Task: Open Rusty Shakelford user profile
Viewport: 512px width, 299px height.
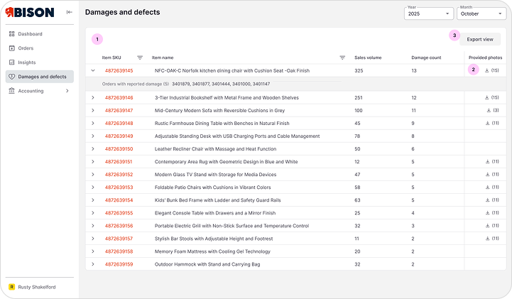Action: (33, 287)
